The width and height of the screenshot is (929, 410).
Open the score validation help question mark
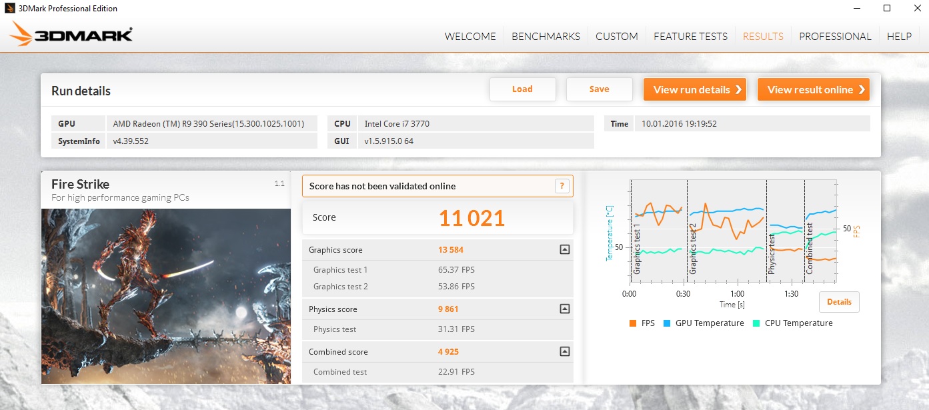[562, 186]
